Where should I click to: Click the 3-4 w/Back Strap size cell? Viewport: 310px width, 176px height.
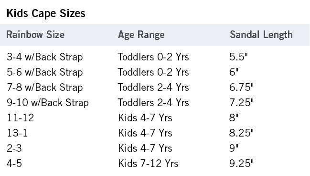click(45, 57)
